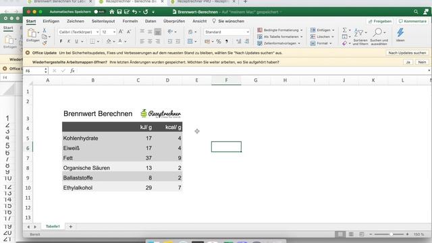Open the Einfügen ribbon tab
This screenshot has width=432, height=243.
point(51,21)
